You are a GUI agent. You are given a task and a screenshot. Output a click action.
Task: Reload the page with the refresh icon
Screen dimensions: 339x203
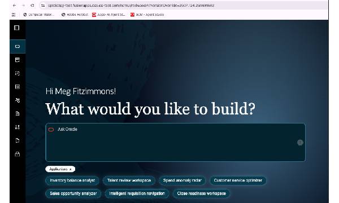pos(32,6)
